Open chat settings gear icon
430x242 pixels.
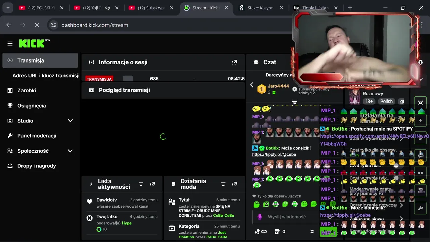[x=312, y=231]
